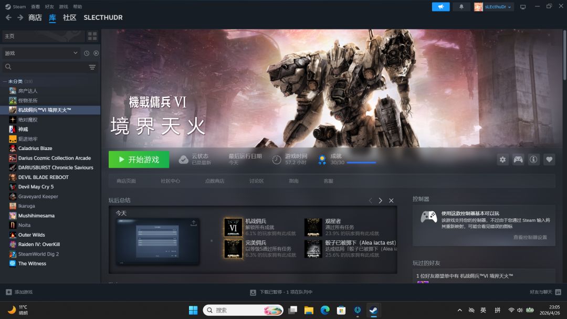Open Friends & Chat icon
The height and width of the screenshot is (319, 567).
(558, 292)
